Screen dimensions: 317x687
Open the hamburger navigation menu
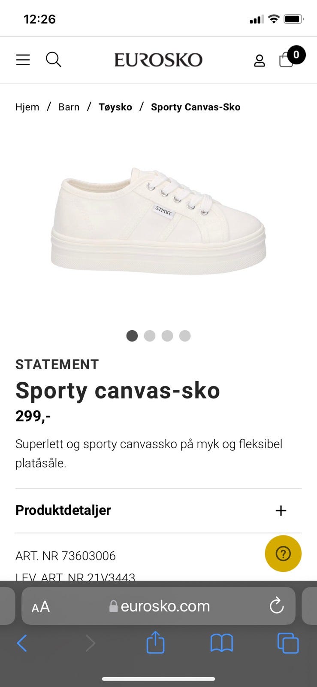coord(23,60)
